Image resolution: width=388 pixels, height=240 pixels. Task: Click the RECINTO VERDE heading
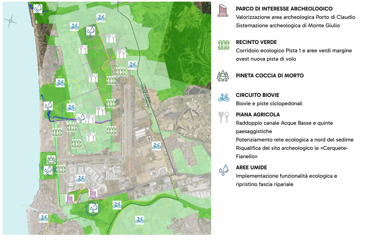pos(256,42)
